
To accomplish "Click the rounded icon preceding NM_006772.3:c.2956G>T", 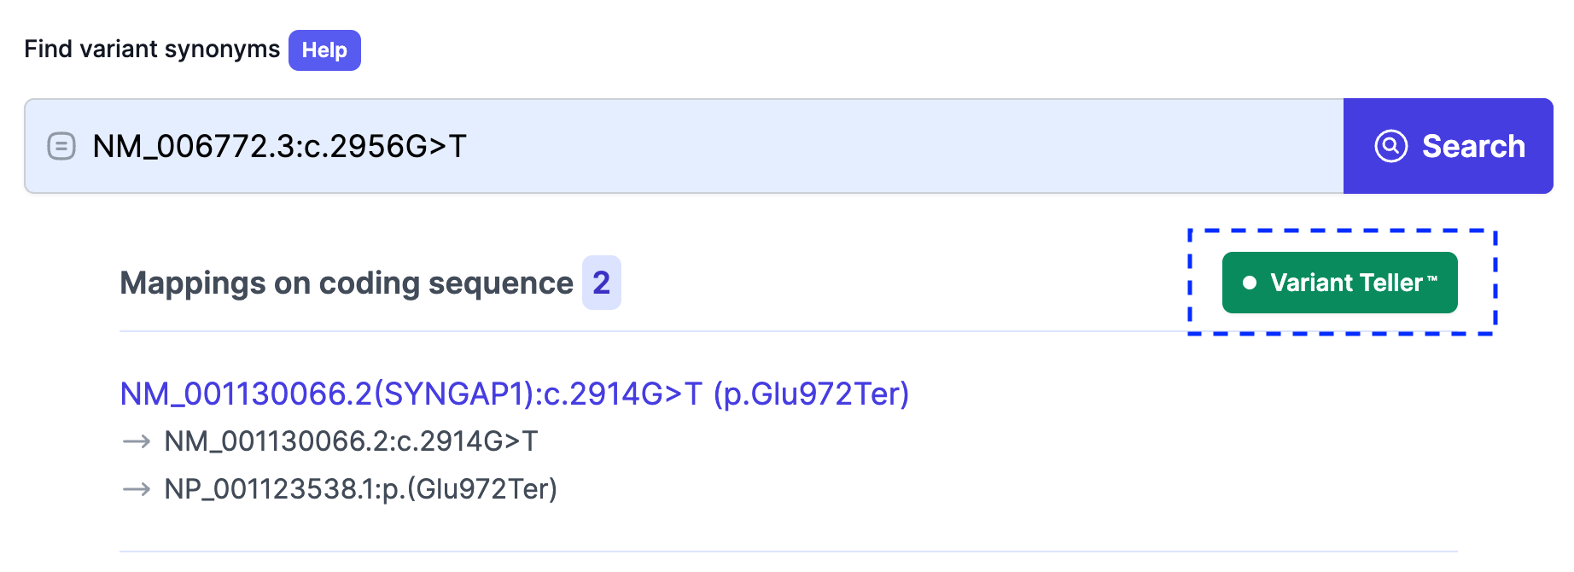I will coord(60,146).
